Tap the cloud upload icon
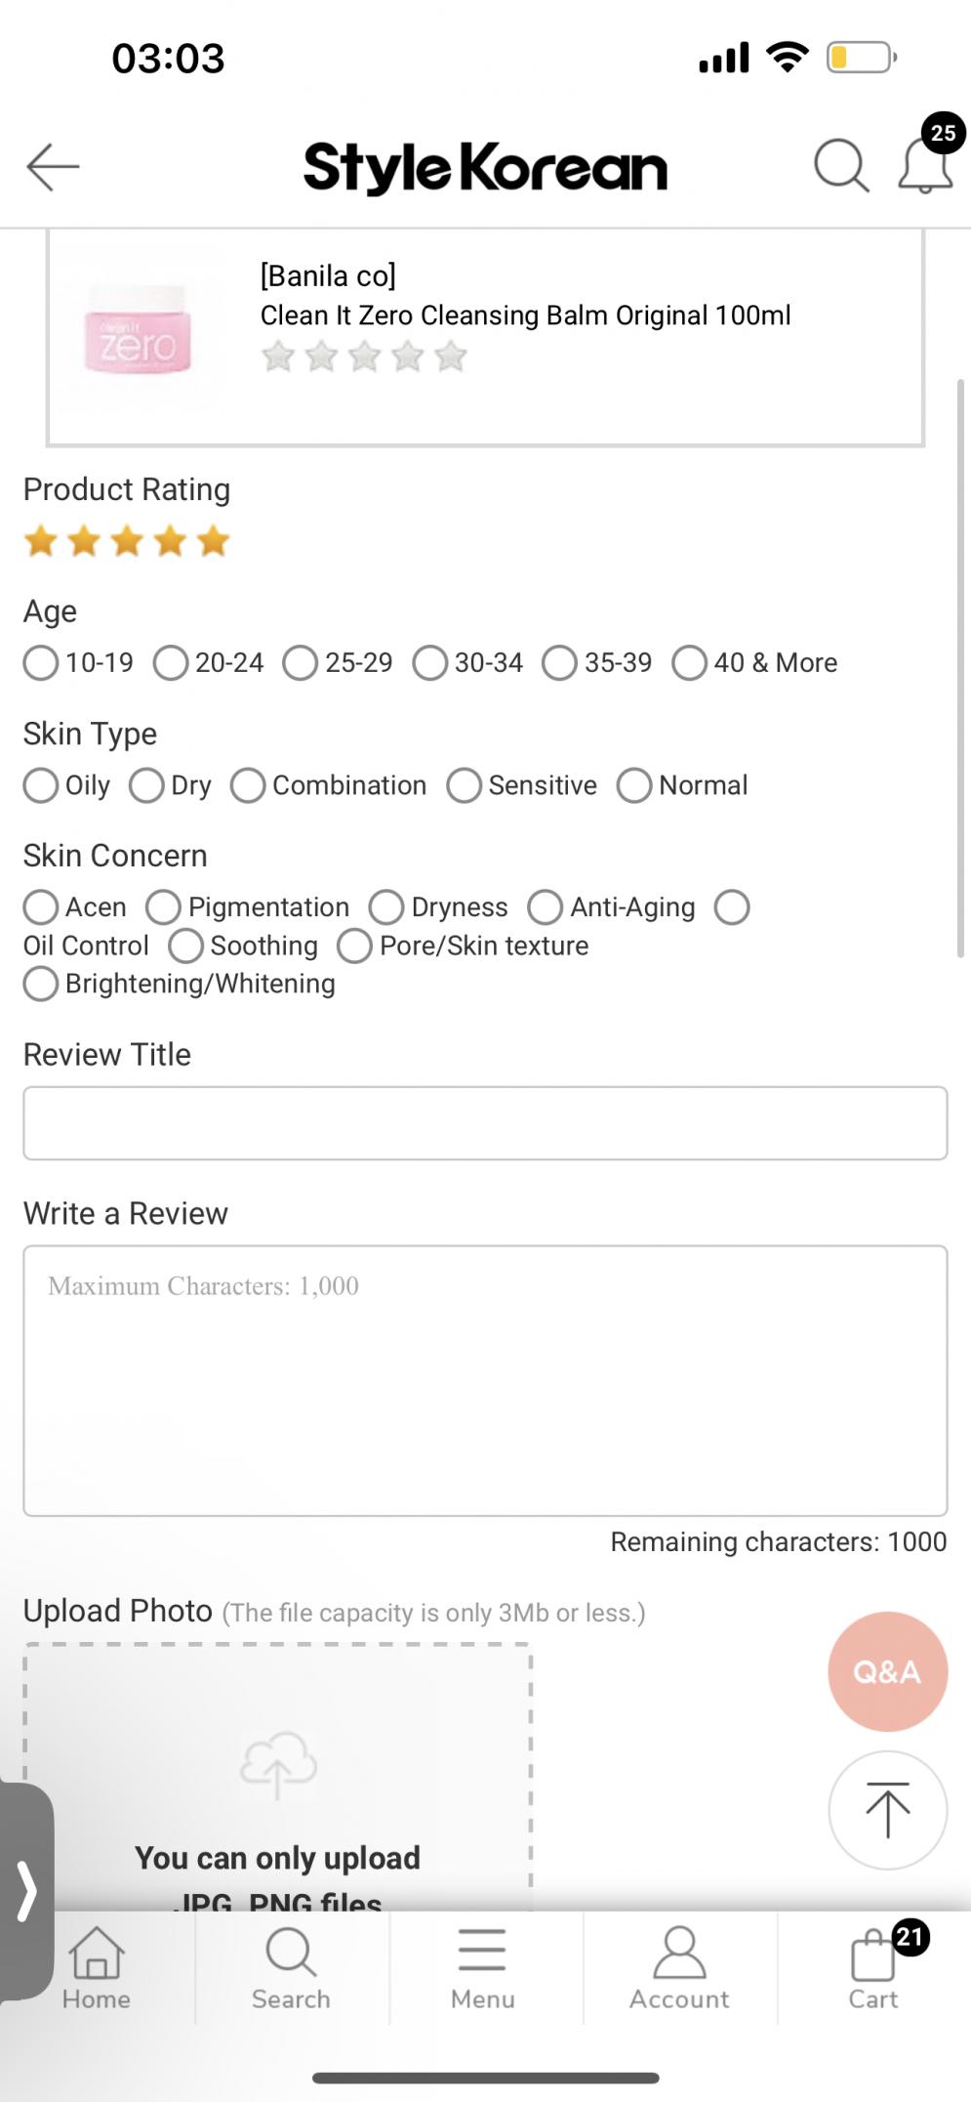971x2102 pixels. (x=278, y=1766)
